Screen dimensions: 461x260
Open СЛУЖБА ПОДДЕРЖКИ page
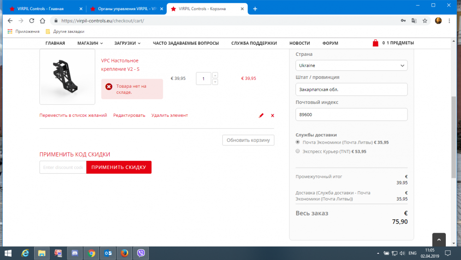tap(254, 43)
